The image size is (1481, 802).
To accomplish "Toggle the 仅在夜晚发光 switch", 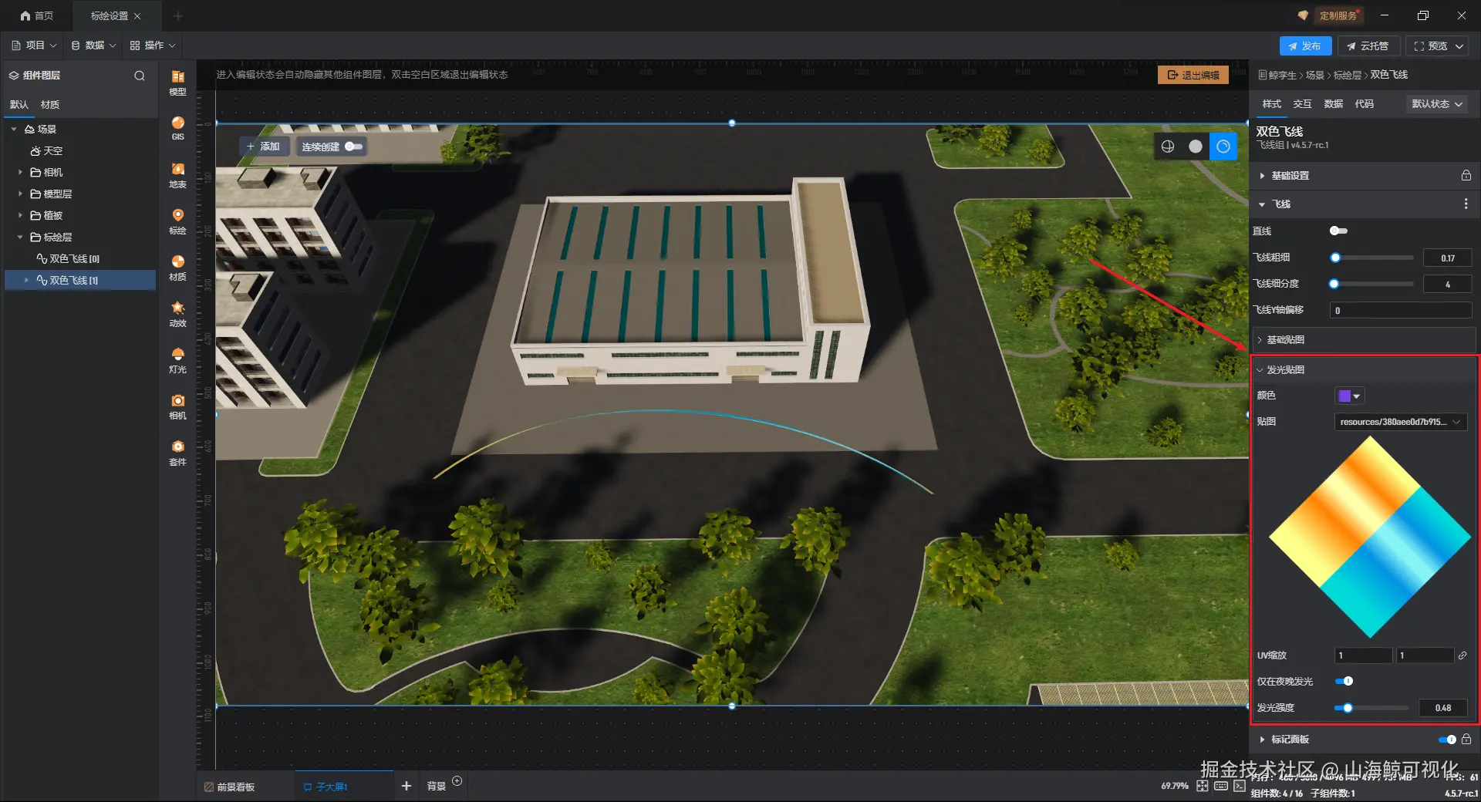I will [x=1344, y=681].
